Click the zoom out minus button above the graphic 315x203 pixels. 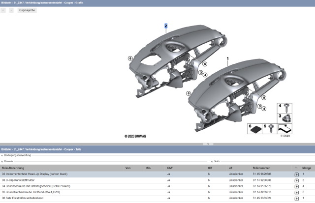click(x=11, y=10)
